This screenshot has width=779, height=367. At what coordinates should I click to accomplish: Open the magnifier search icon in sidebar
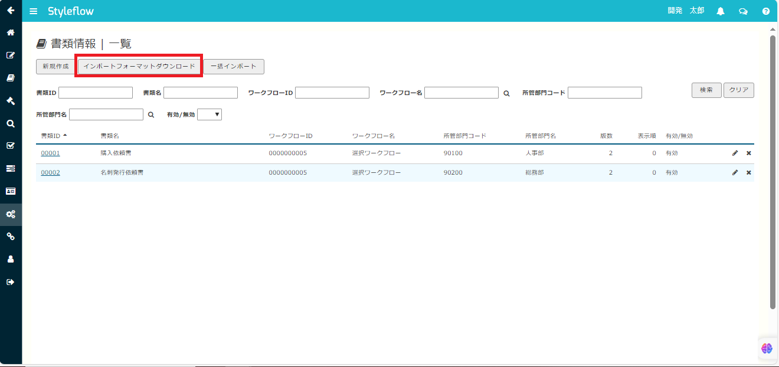pos(11,123)
